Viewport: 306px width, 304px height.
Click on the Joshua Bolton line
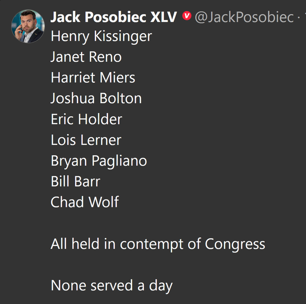[96, 98]
